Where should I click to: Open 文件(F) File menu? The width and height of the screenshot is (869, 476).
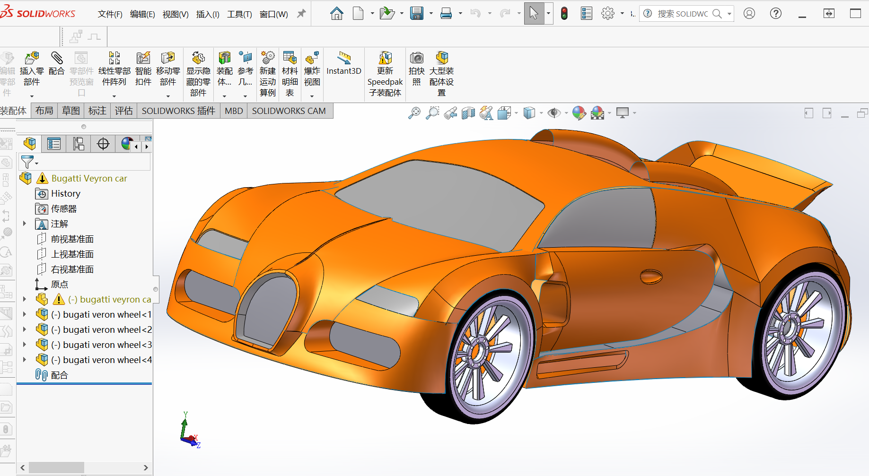(x=110, y=14)
